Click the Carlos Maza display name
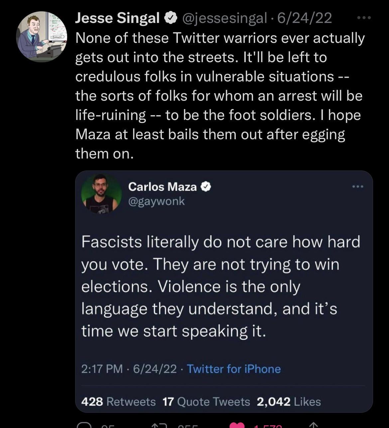This screenshot has width=389, height=428. (162, 187)
